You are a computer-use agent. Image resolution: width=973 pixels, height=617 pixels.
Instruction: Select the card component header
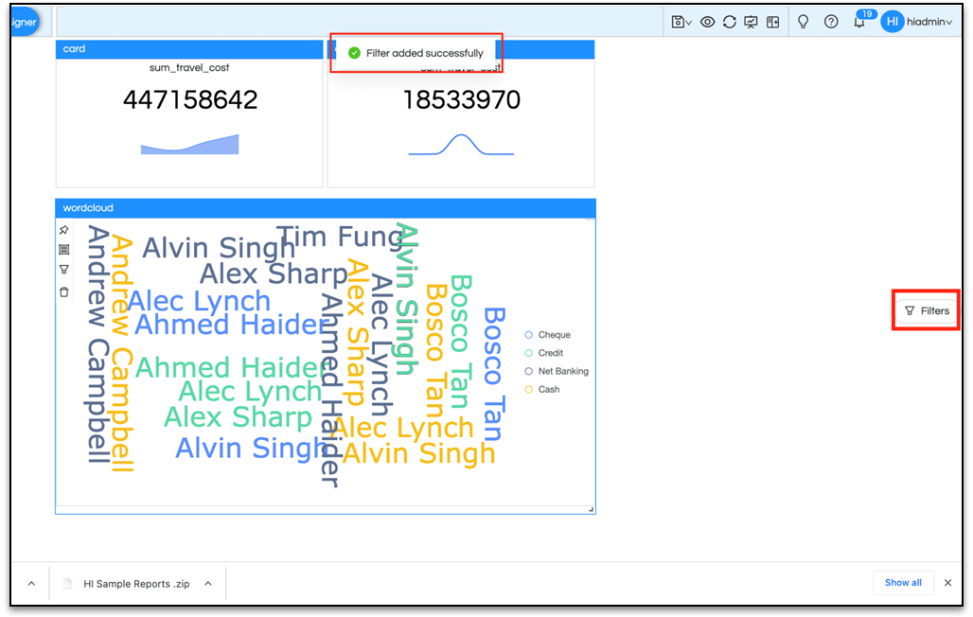pyautogui.click(x=189, y=49)
